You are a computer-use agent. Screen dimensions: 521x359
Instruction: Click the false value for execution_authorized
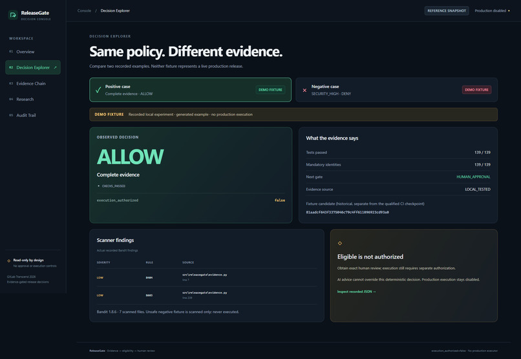pos(280,201)
